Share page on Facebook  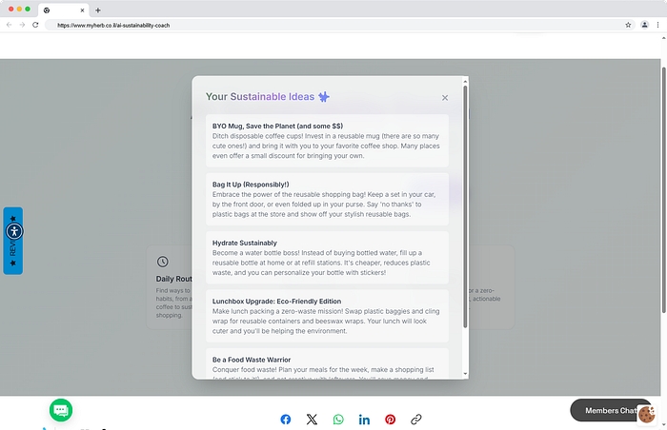tap(286, 420)
